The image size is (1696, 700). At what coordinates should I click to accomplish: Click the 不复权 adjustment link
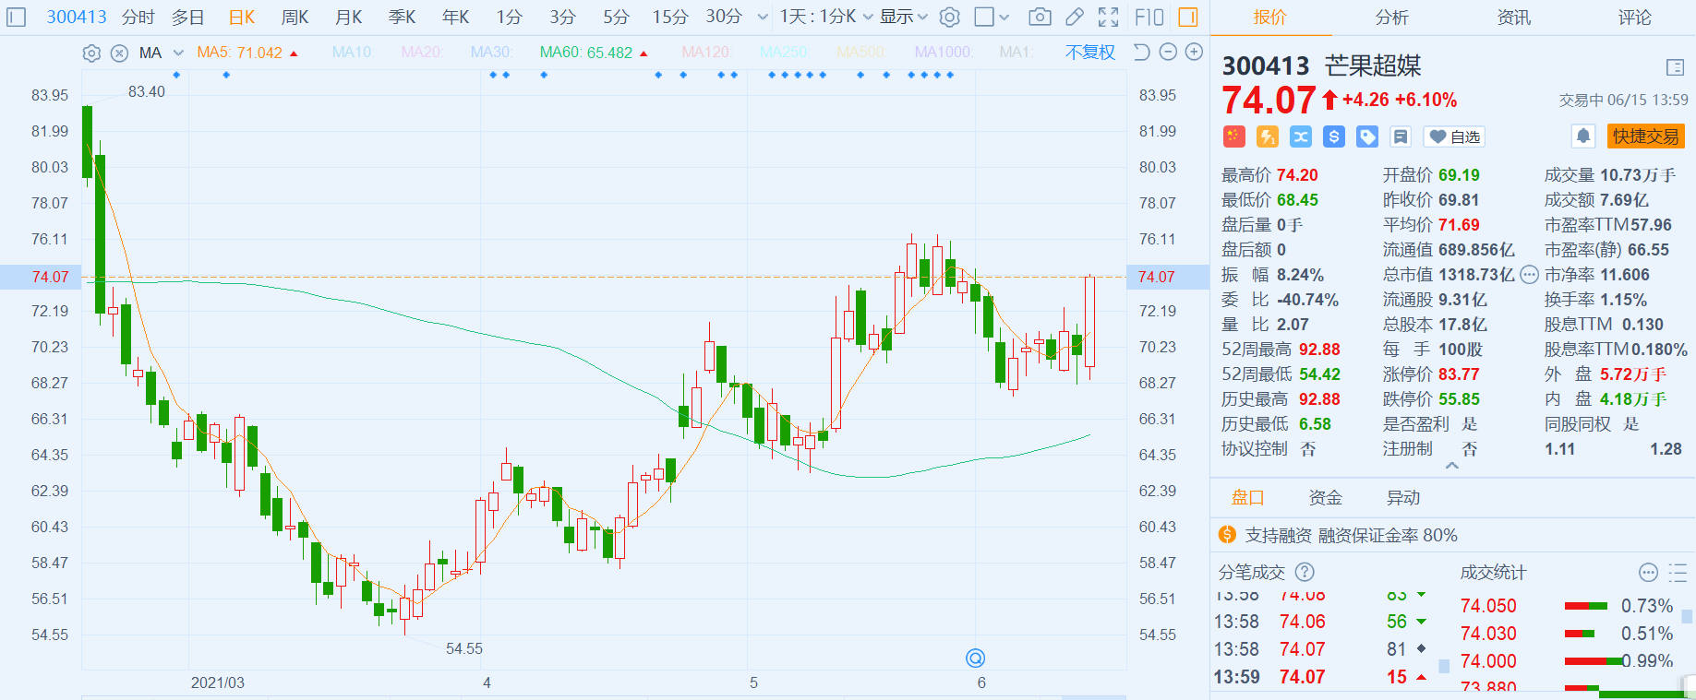[x=1089, y=53]
